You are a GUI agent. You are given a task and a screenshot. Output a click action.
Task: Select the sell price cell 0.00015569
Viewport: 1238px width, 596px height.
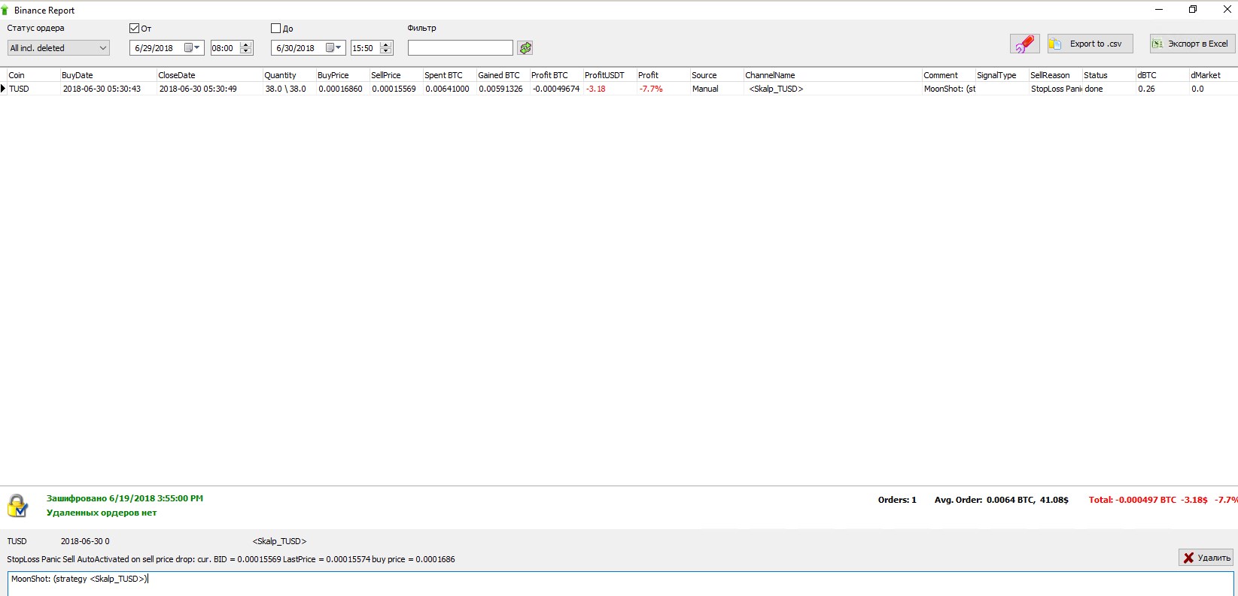[x=396, y=89]
